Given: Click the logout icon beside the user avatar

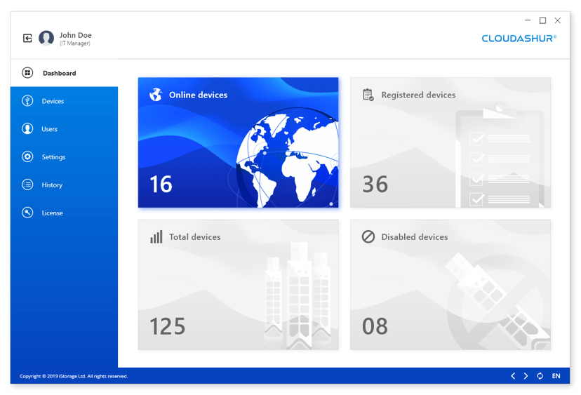Looking at the screenshot, I should click(x=27, y=39).
